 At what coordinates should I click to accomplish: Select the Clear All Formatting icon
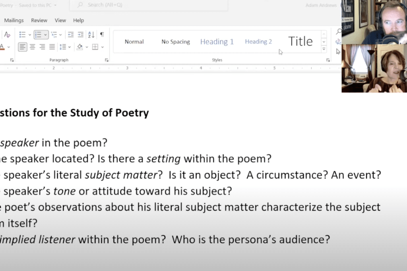point(7,34)
